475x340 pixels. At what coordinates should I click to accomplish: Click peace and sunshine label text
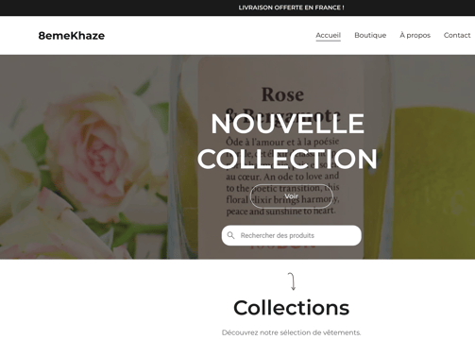pyautogui.click(x=280, y=212)
